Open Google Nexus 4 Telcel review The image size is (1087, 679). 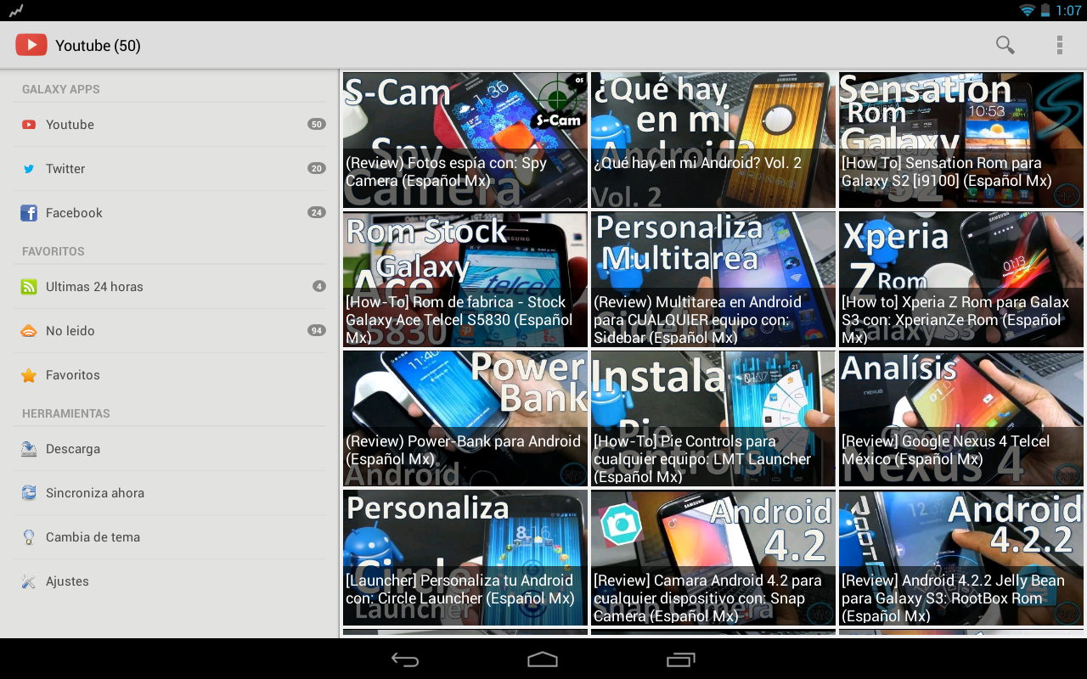[x=961, y=418]
